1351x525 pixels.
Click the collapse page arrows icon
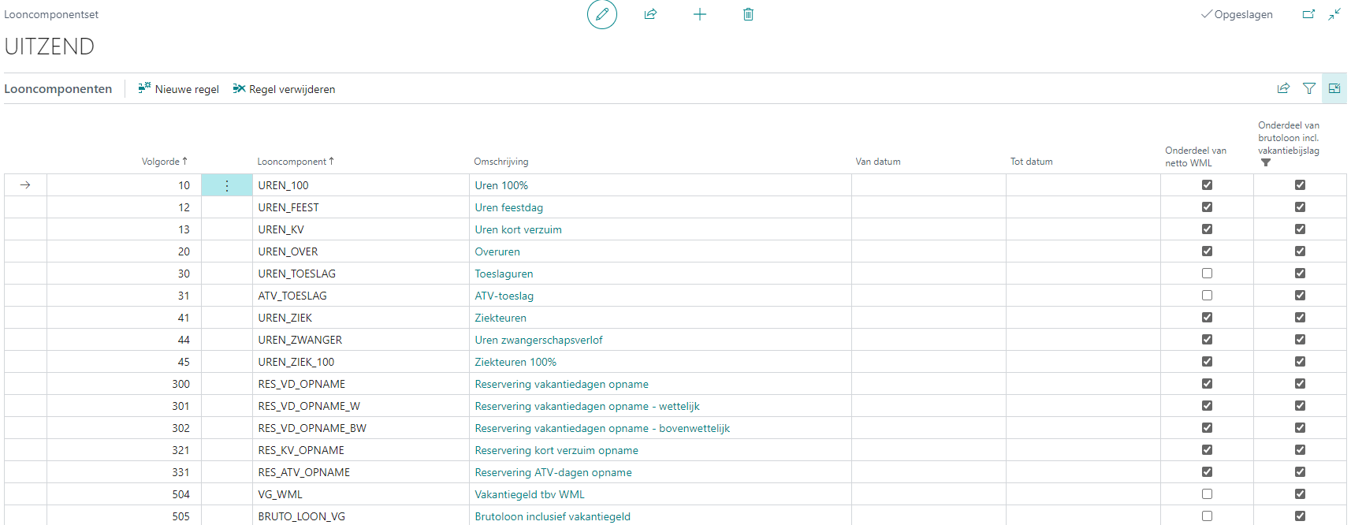[x=1334, y=14]
